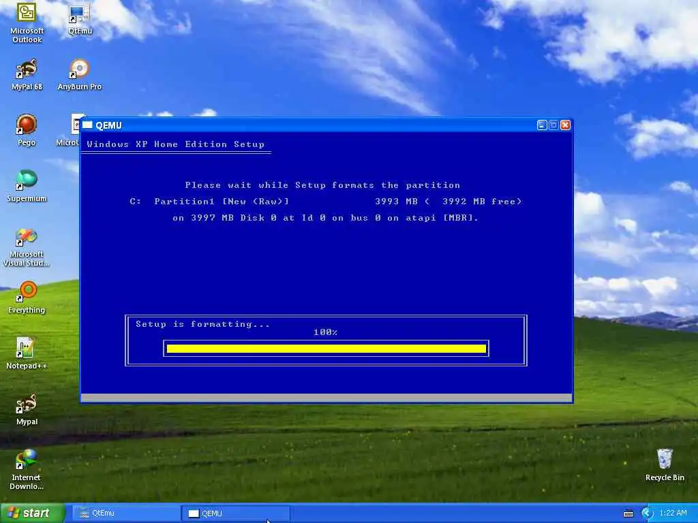Image resolution: width=698 pixels, height=523 pixels.
Task: Select the Microsoft Visual Studio shortcut
Action: [27, 247]
